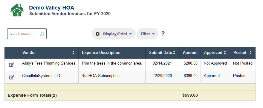Click the green house HOA logo
Image resolution: width=263 pixels, height=108 pixels.
click(x=17, y=10)
